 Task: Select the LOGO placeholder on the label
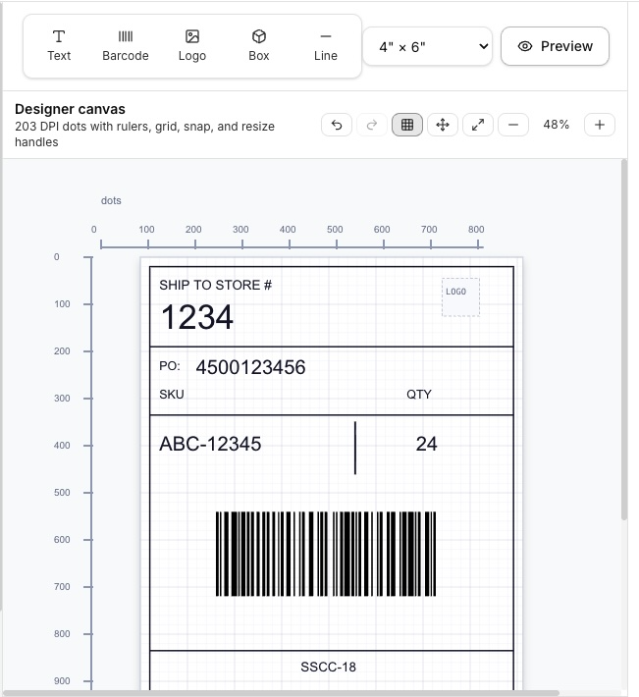click(460, 297)
